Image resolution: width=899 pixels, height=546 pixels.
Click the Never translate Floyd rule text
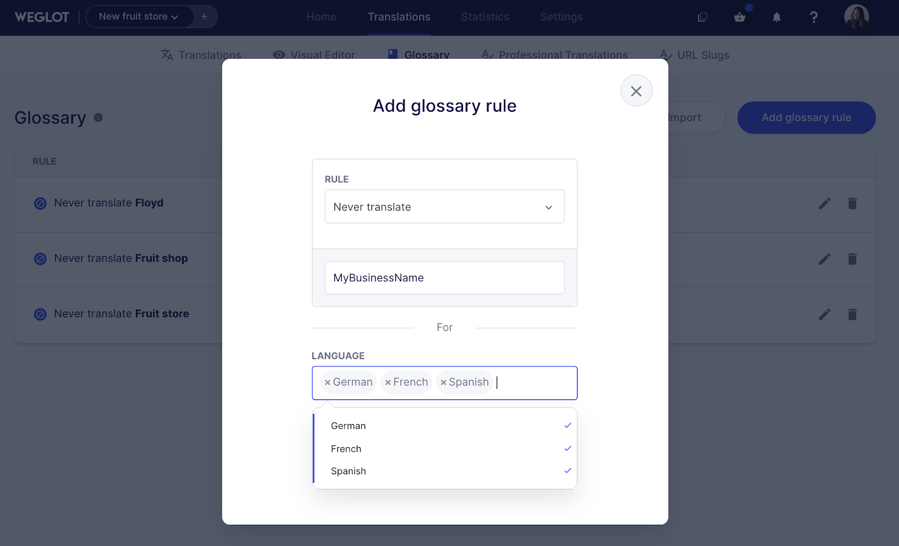pos(108,203)
